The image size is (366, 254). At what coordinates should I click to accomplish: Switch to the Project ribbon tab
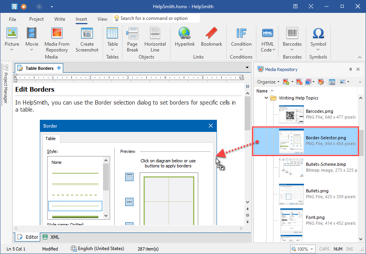click(x=36, y=19)
